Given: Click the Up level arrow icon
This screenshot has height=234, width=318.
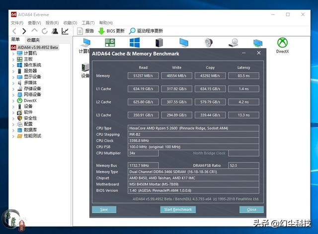Looking at the screenshot, I should [x=34, y=31].
